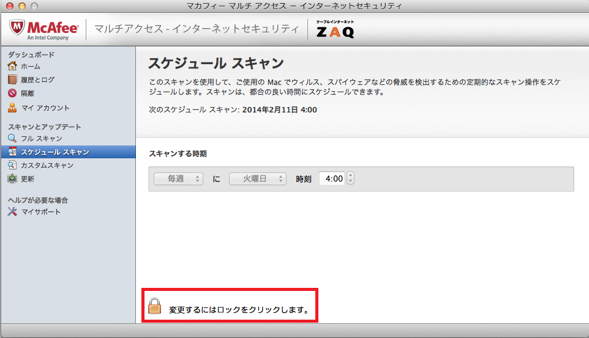
Task: Click the ダッシュボード section header
Action: tap(31, 55)
